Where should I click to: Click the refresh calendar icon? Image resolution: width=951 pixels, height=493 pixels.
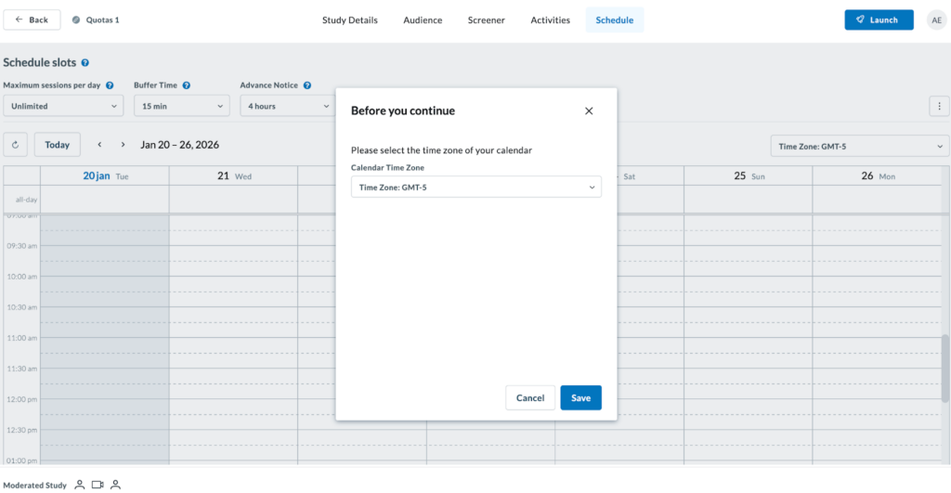[x=15, y=145]
